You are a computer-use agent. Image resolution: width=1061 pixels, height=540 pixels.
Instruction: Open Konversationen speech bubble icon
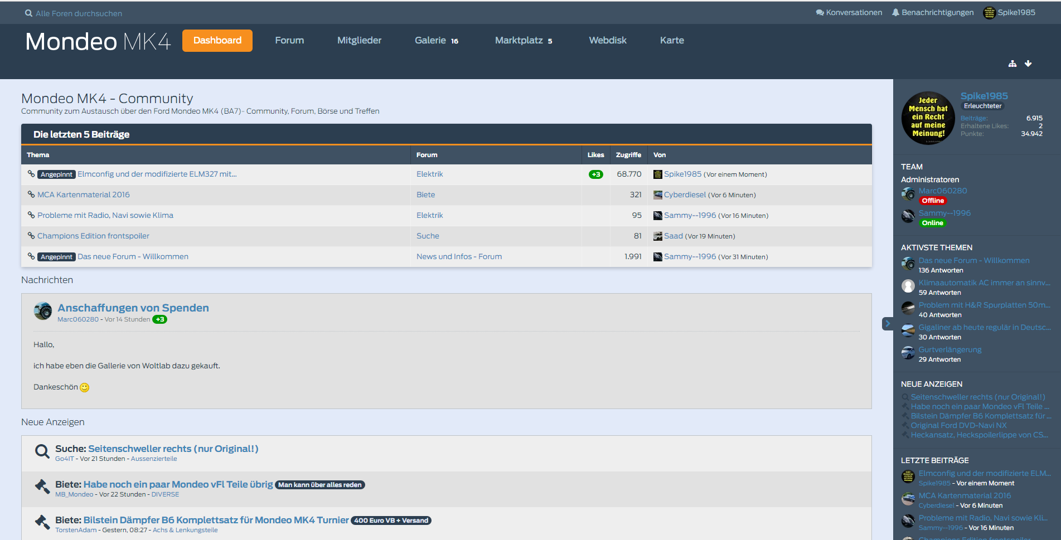820,13
